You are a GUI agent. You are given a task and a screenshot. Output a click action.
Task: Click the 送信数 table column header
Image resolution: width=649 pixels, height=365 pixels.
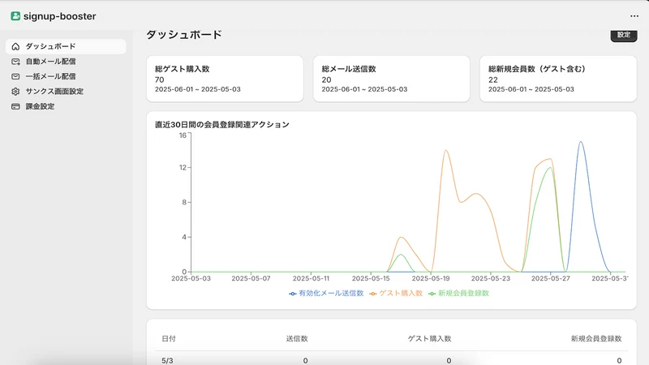click(x=297, y=338)
